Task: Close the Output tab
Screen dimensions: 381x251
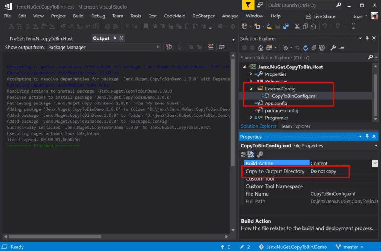Action: coord(122,38)
